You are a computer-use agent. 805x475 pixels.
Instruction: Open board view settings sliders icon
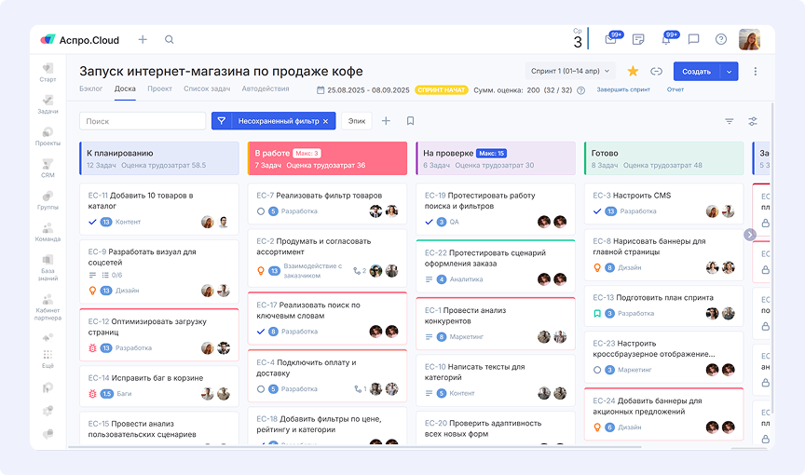(753, 121)
